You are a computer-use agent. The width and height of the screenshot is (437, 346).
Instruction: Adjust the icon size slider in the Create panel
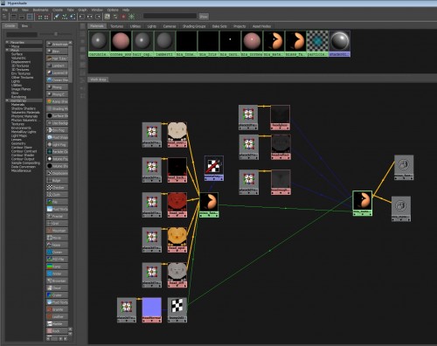pyautogui.click(x=56, y=34)
